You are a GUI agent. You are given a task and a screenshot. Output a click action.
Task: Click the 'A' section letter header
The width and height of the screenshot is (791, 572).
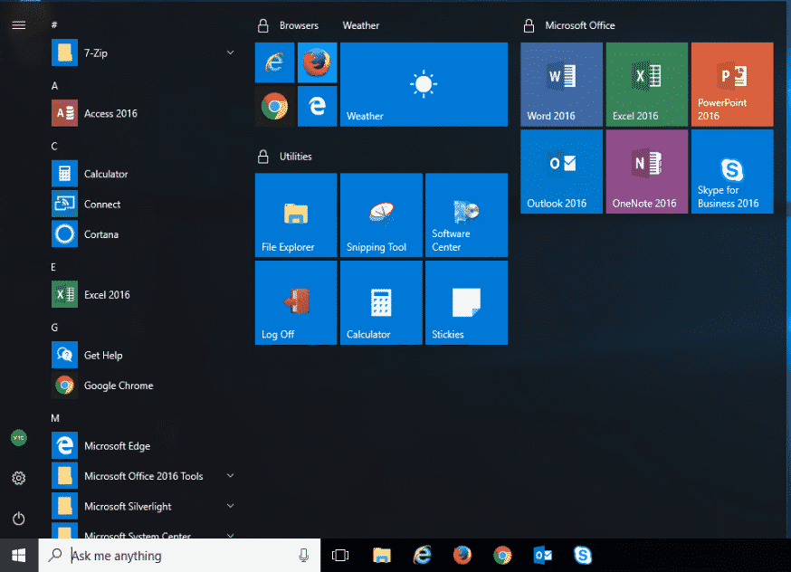pyautogui.click(x=54, y=86)
